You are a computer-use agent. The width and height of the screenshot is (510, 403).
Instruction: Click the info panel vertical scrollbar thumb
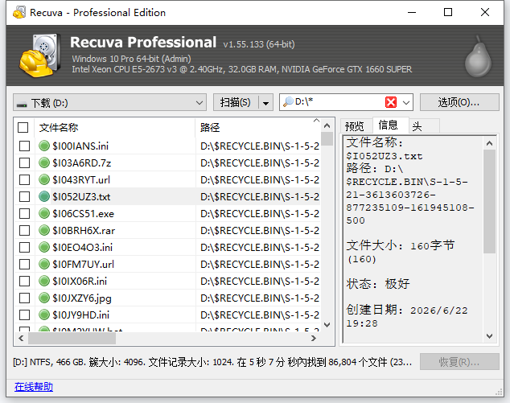(x=490, y=201)
